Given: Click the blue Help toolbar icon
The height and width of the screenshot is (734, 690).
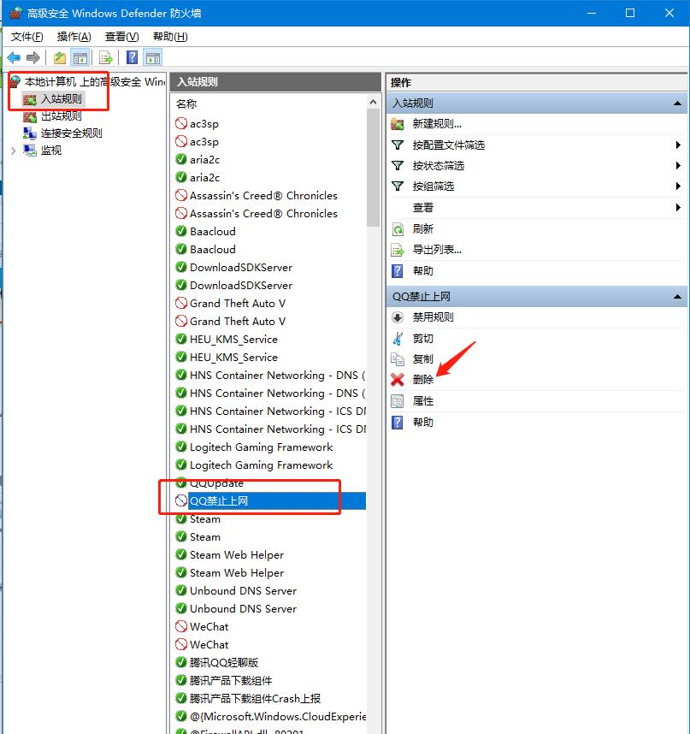Looking at the screenshot, I should (x=133, y=58).
